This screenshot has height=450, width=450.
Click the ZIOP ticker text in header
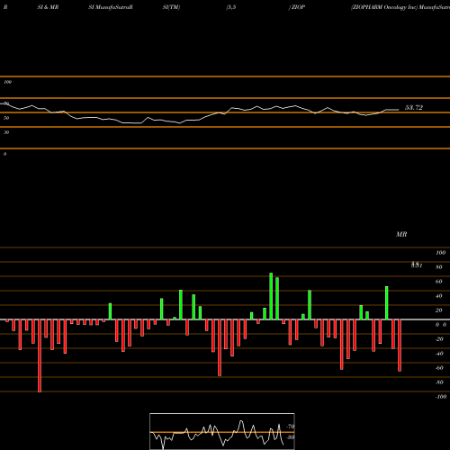(x=298, y=7)
